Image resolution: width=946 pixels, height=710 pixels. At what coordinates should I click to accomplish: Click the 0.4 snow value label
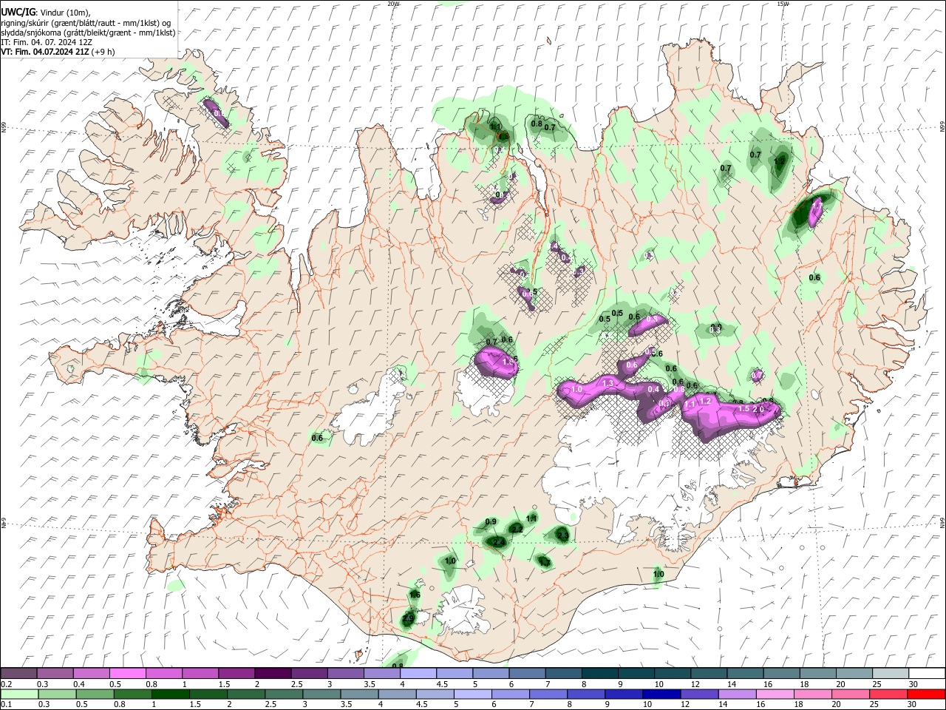tap(653, 390)
